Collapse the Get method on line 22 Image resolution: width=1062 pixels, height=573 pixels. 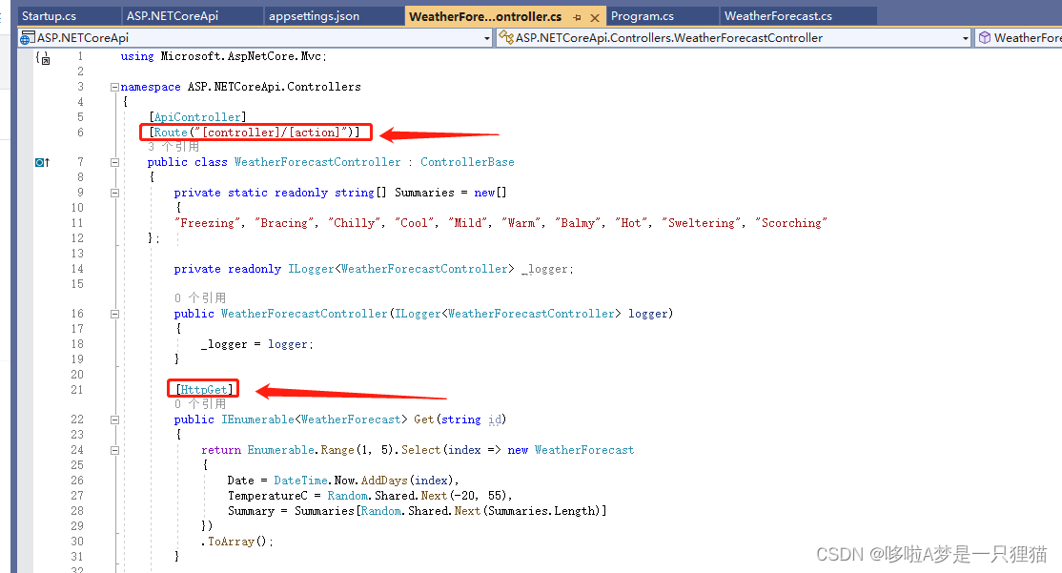[x=114, y=420]
